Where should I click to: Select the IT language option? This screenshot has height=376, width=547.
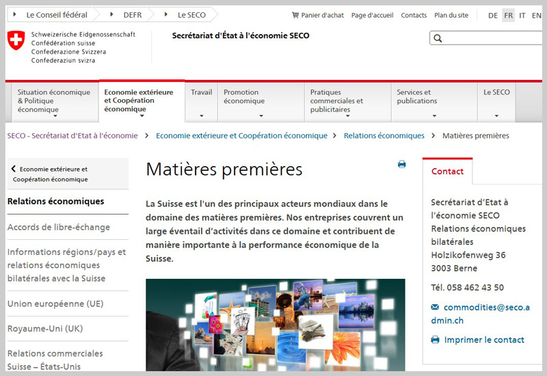click(522, 15)
